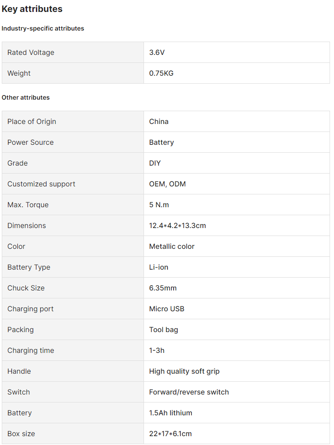This screenshot has width=334, height=445.
Task: Click the Box size value 22*17*6.1cm
Action: coord(170,433)
